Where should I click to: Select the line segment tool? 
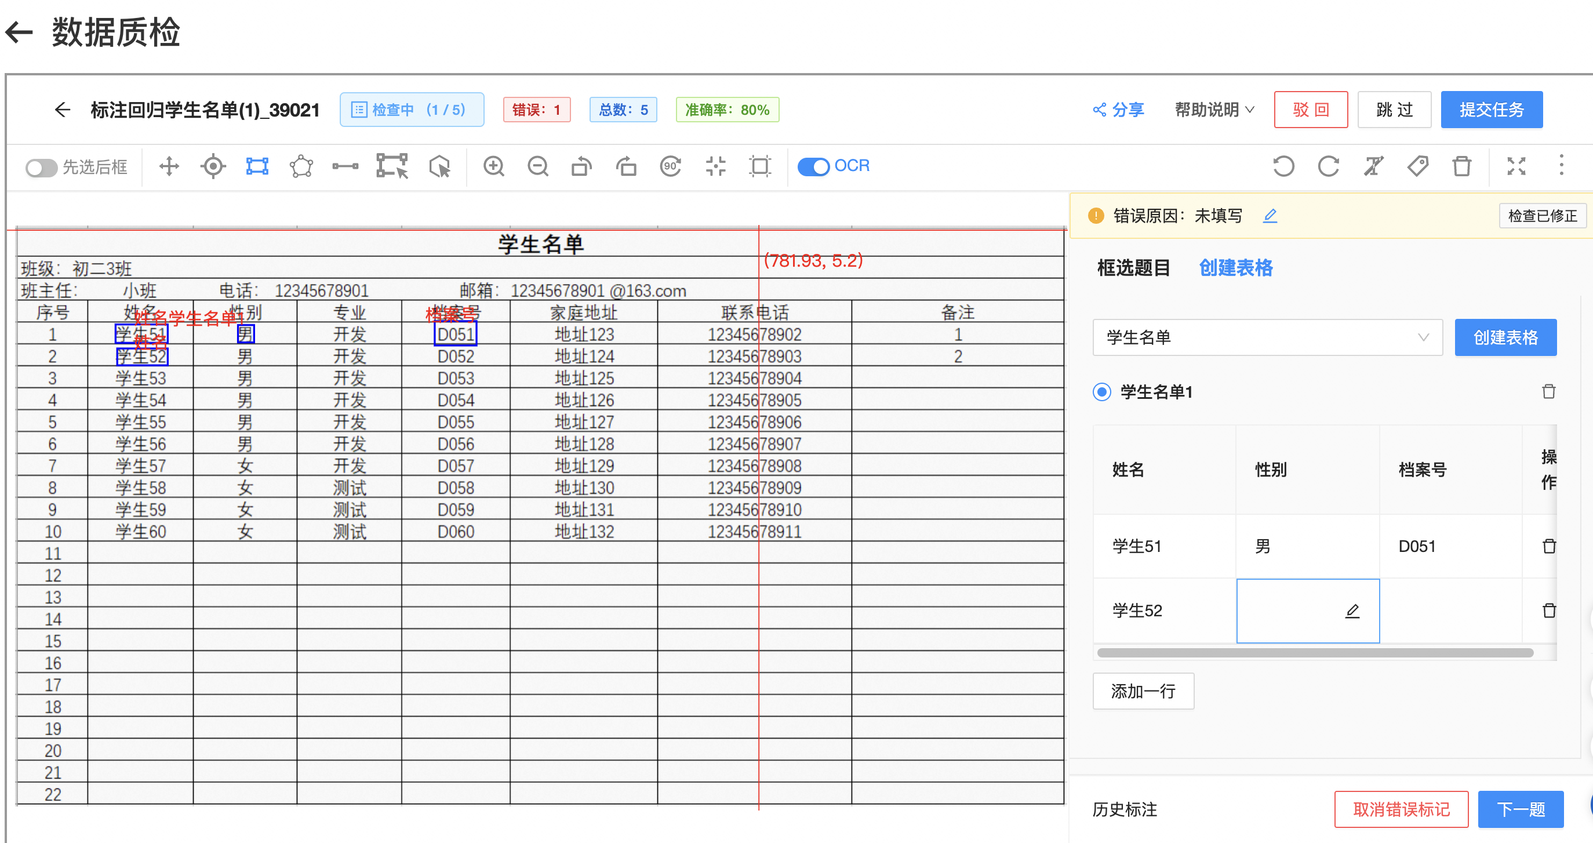tap(345, 166)
